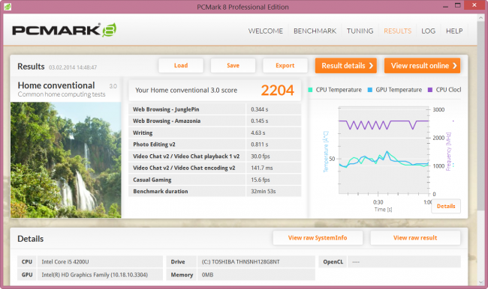
Task: Click the purple CPU Clock legend swatch
Action: point(430,90)
